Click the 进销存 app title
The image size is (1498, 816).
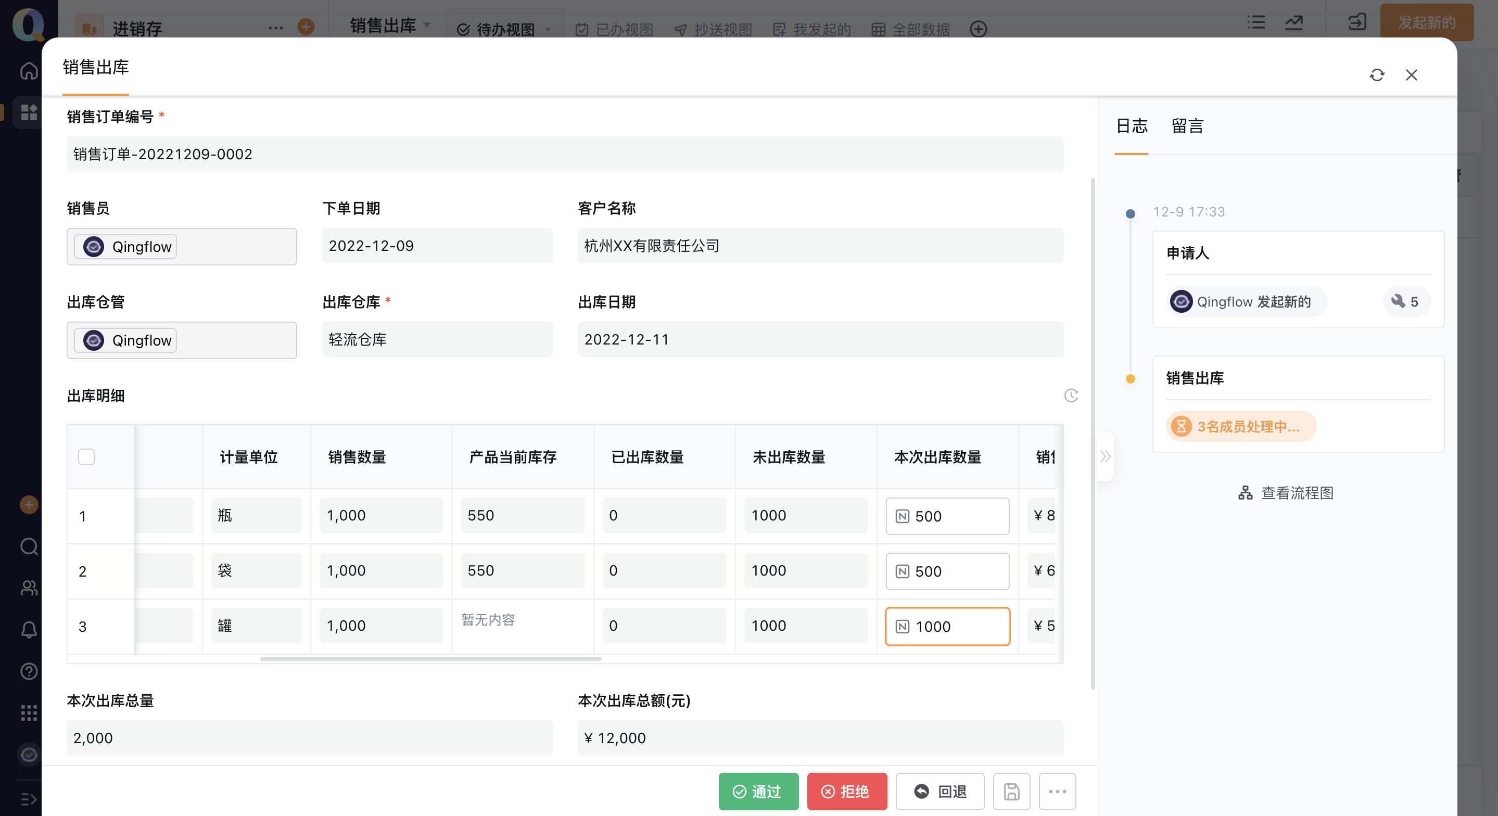click(x=138, y=29)
